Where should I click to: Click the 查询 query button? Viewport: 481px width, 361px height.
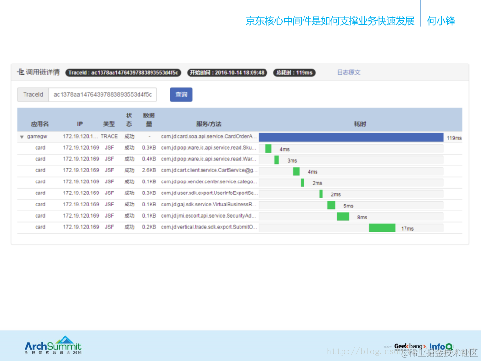click(181, 94)
